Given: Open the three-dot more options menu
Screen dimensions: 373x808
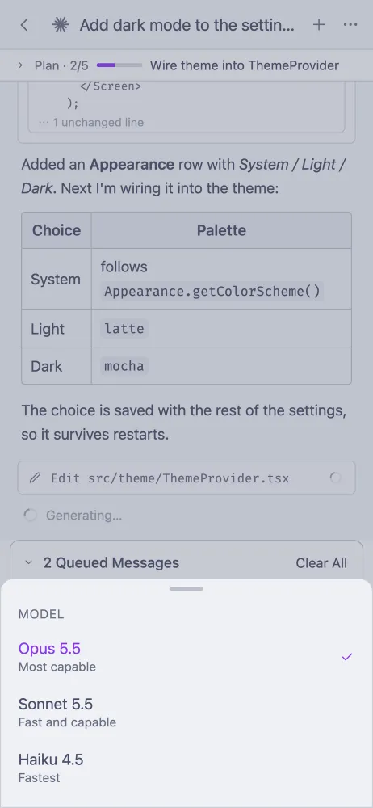Looking at the screenshot, I should coord(350,25).
